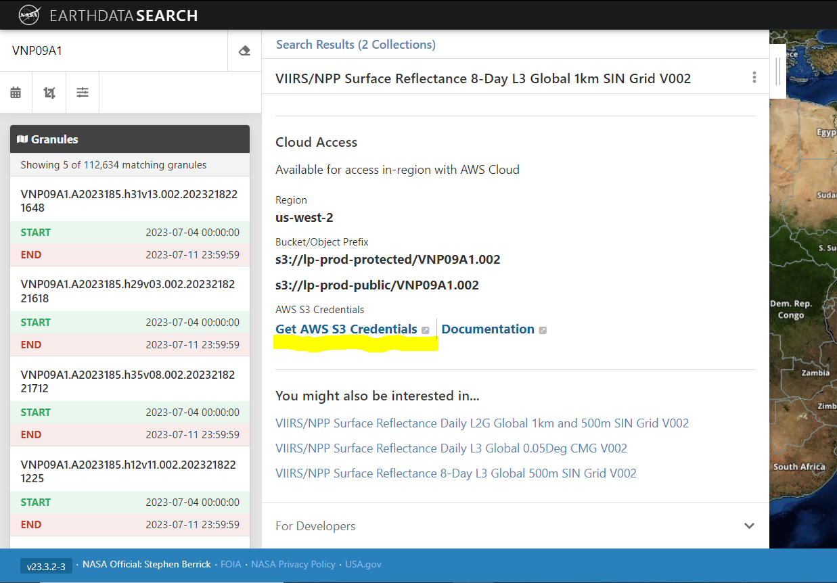Click South Africa label on the map

click(799, 467)
